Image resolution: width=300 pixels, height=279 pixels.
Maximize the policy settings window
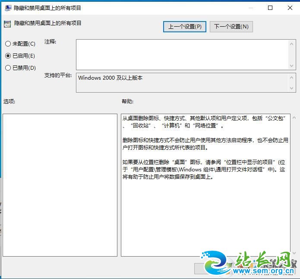(270, 8)
